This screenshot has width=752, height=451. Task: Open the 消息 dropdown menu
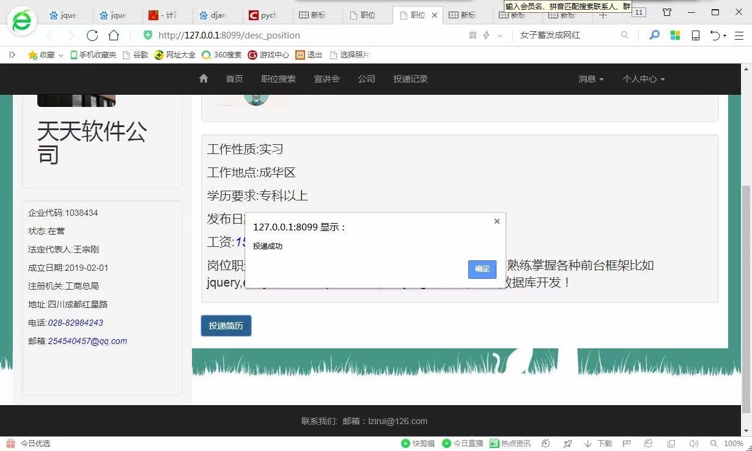pos(591,79)
